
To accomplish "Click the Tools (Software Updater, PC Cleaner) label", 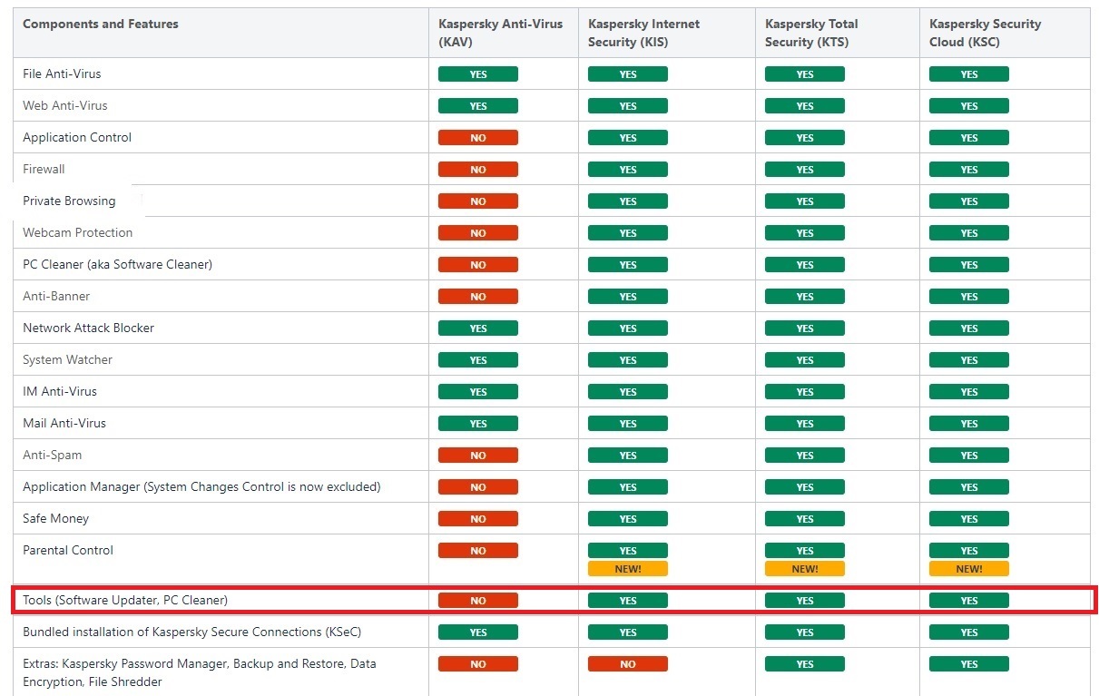I will pos(125,600).
